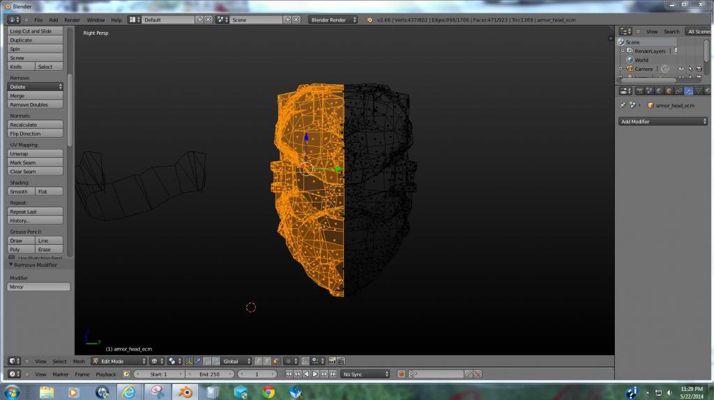
Task: Click the Spin tool button
Action: [x=35, y=49]
